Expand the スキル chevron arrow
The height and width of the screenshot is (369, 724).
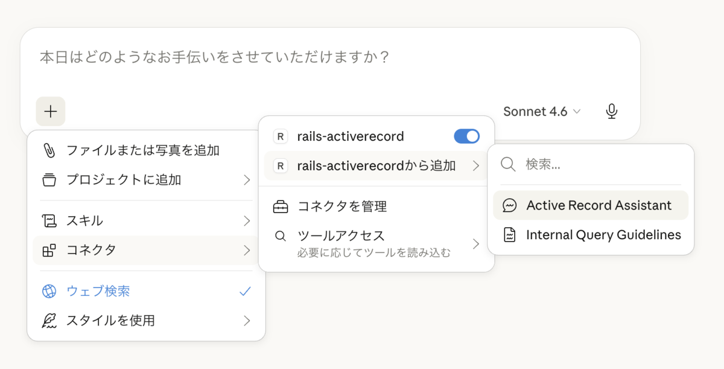247,221
